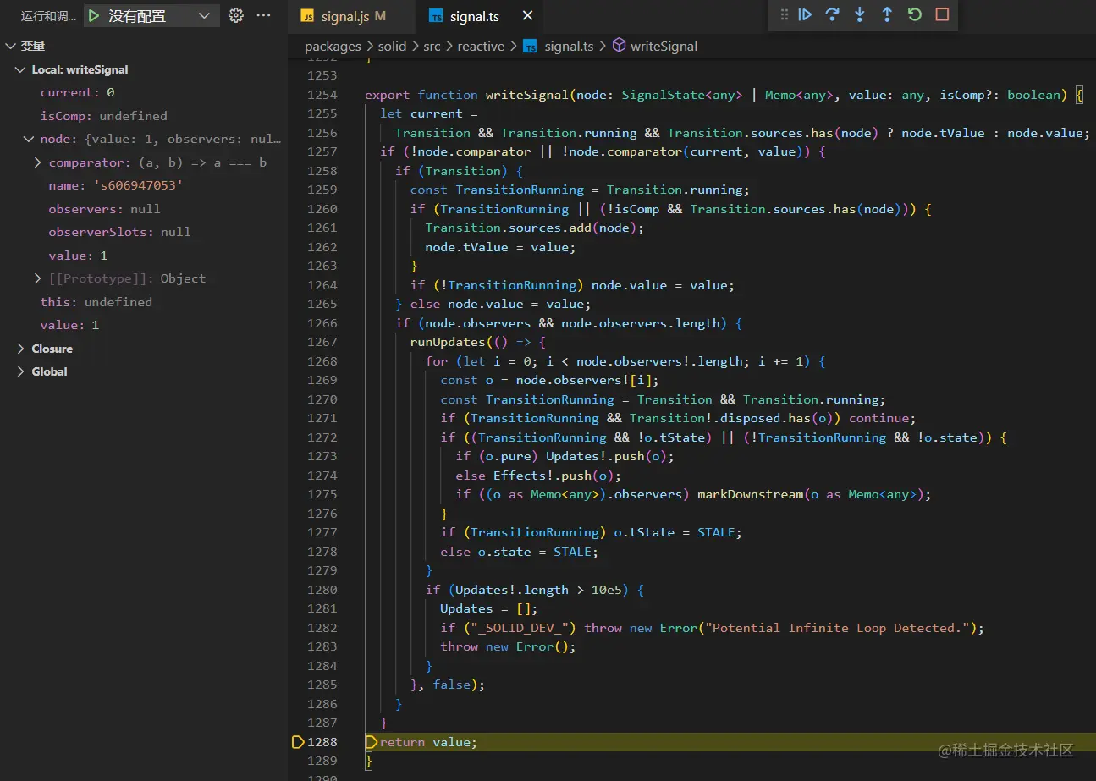Viewport: 1096px width, 781px height.
Task: Open launch configuration gear icon
Action: point(236,15)
